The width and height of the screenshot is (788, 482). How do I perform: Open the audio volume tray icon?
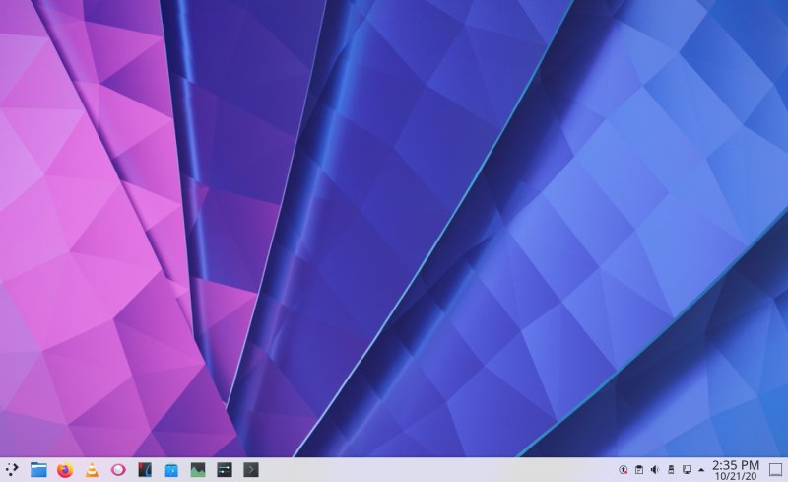[x=654, y=470]
